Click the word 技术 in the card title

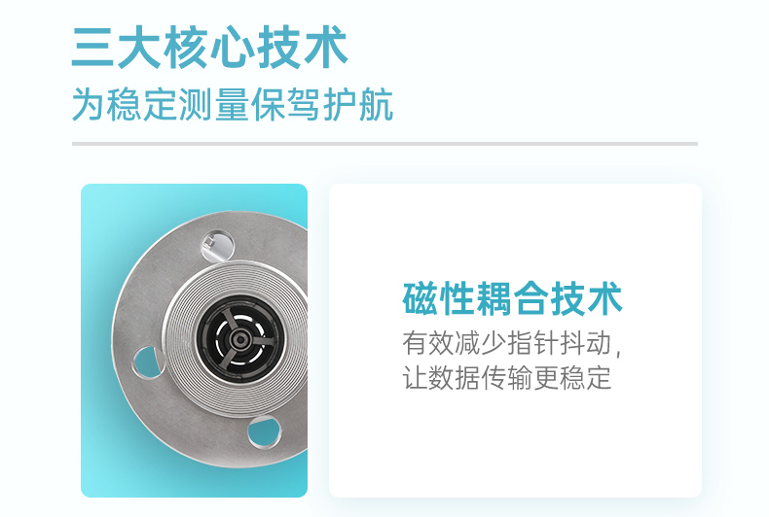586,298
